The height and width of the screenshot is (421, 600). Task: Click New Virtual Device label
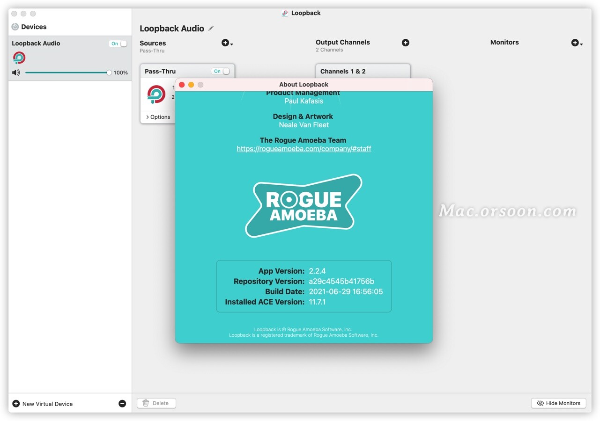(x=47, y=404)
